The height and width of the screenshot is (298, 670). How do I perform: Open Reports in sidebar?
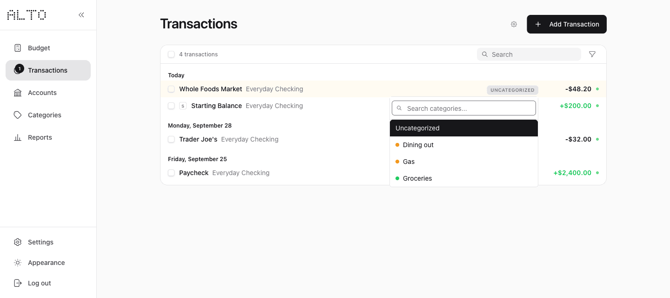click(x=48, y=137)
